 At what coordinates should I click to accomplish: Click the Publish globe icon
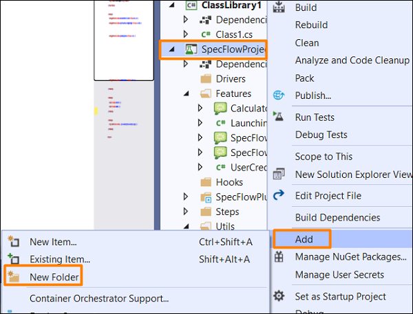[279, 96]
